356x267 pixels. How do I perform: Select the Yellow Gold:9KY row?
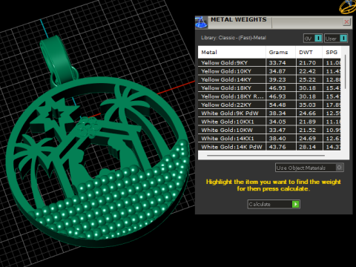click(x=269, y=62)
